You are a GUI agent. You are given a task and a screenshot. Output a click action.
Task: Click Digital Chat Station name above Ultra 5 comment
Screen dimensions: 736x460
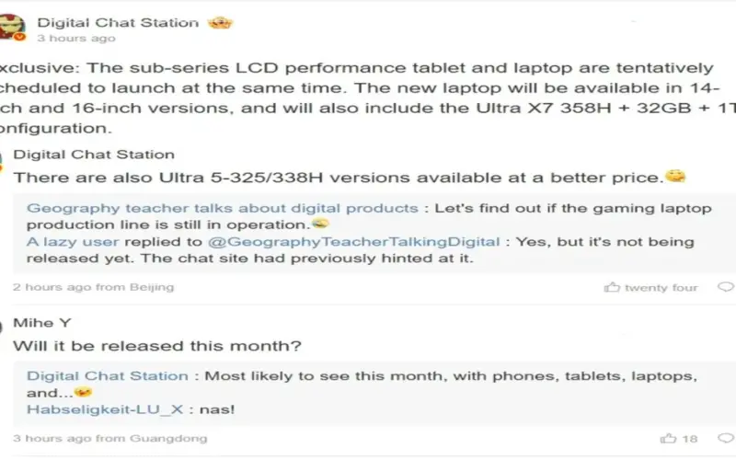93,155
